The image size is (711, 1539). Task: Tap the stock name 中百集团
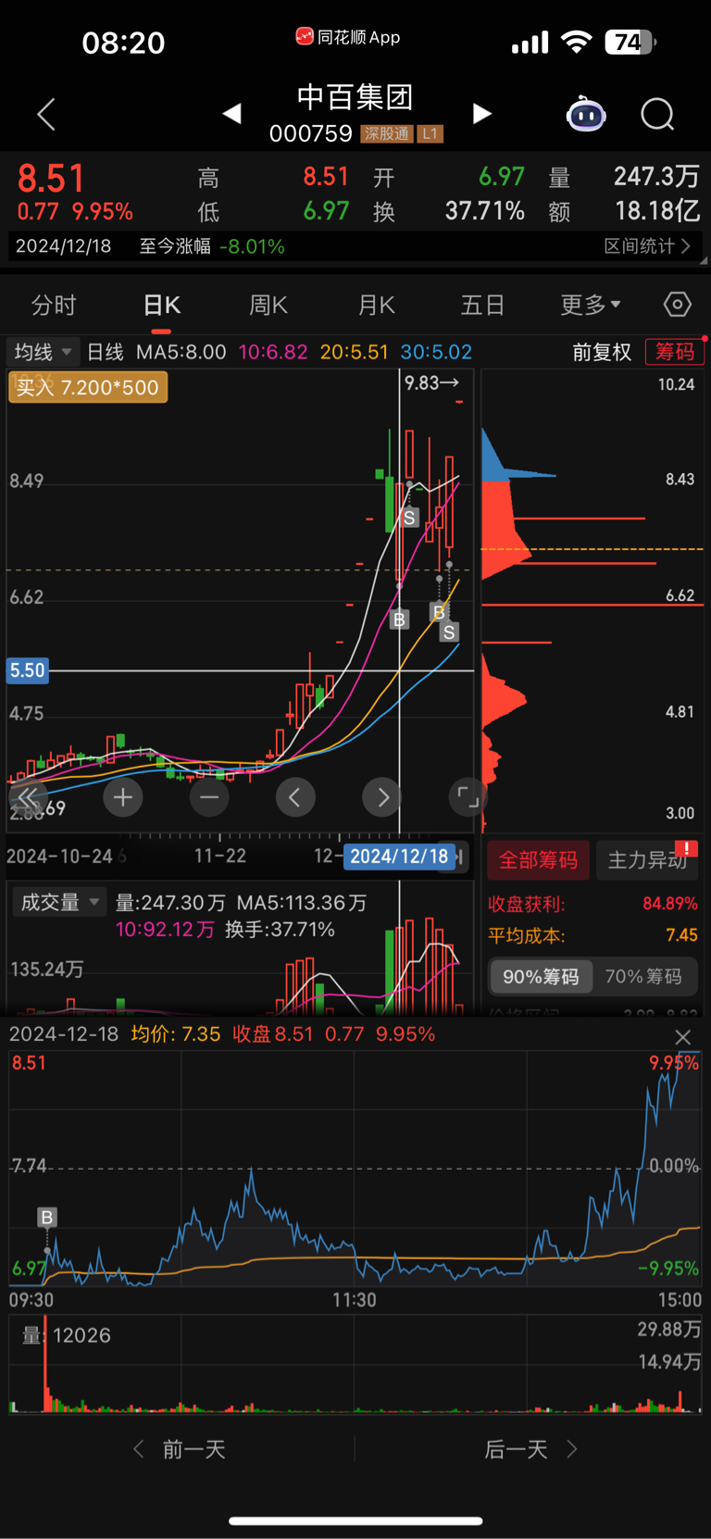point(355,97)
